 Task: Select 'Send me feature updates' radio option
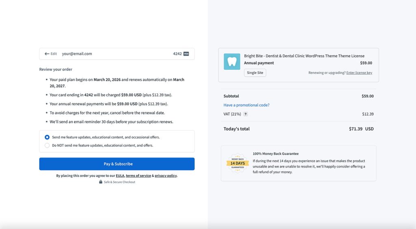[47, 137]
